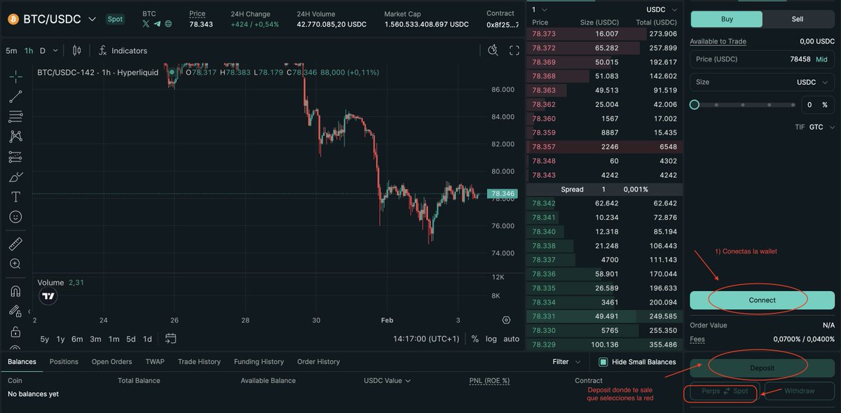The width and height of the screenshot is (841, 413).
Task: Click the Price (USDC) input field
Action: click(x=762, y=59)
